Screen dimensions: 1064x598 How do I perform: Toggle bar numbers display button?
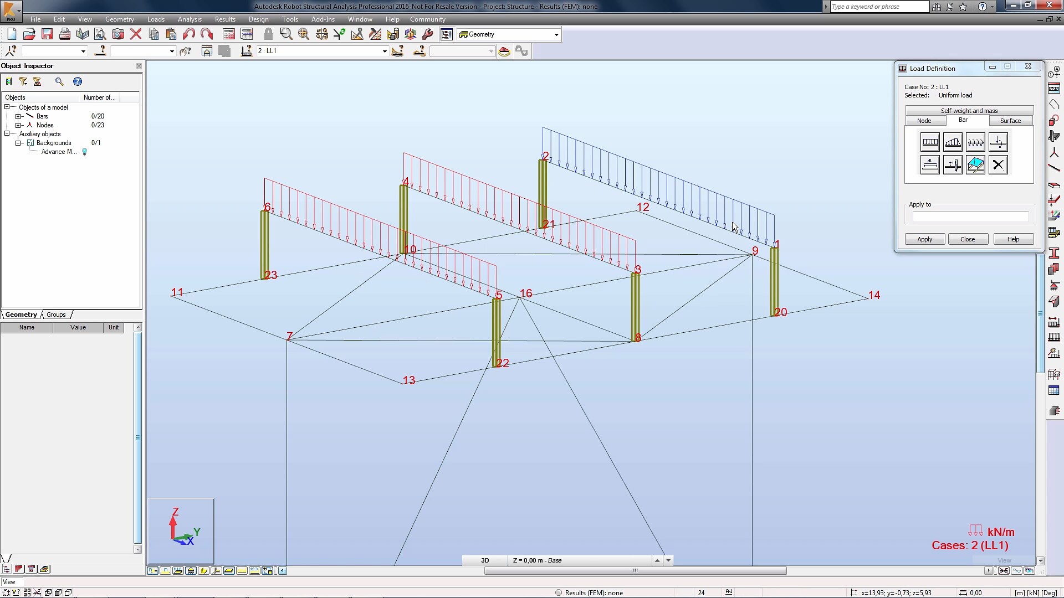click(x=165, y=570)
